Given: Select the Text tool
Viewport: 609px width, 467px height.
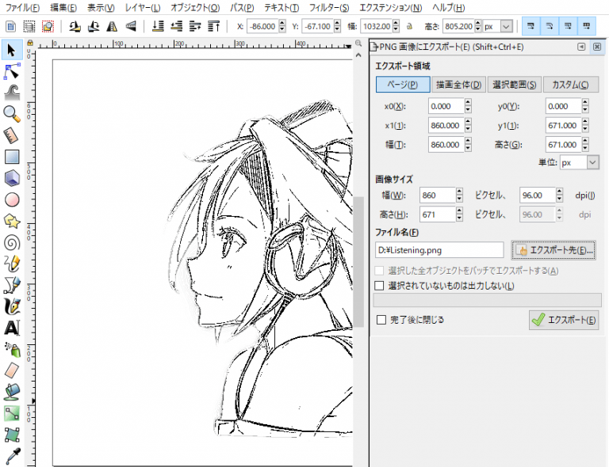Looking at the screenshot, I should pos(11,327).
